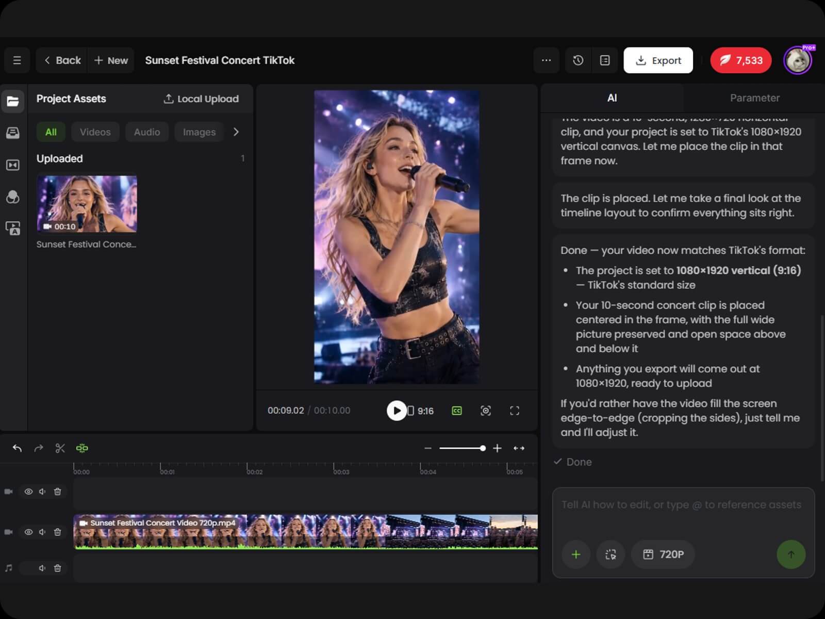The width and height of the screenshot is (825, 619).
Task: Zoom out timeline with minus icon
Action: [x=427, y=448]
